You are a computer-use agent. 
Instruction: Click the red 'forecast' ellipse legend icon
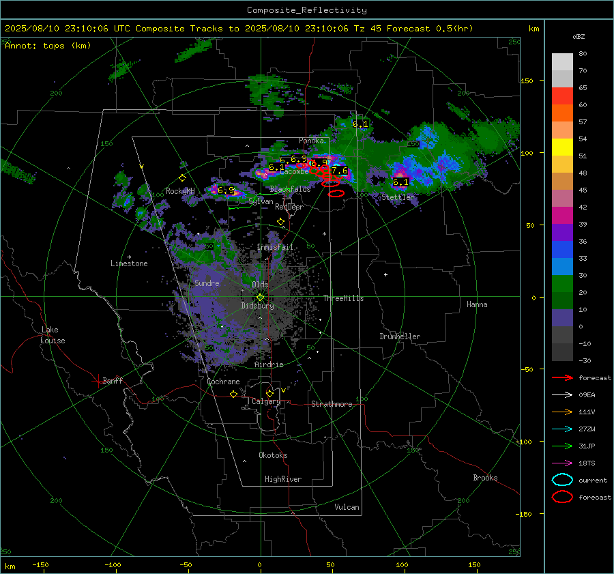pos(562,497)
